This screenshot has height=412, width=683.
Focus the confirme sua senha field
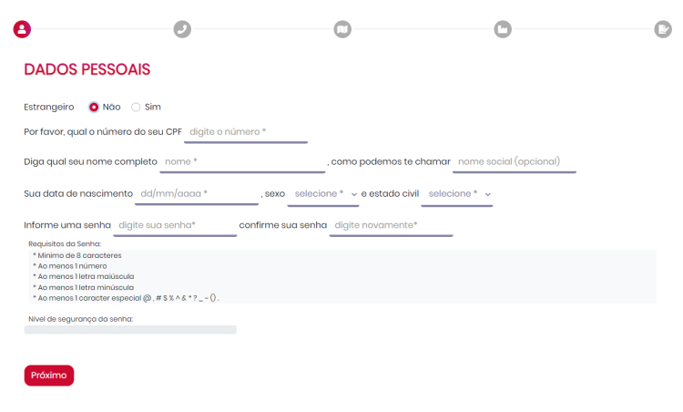[x=391, y=225]
